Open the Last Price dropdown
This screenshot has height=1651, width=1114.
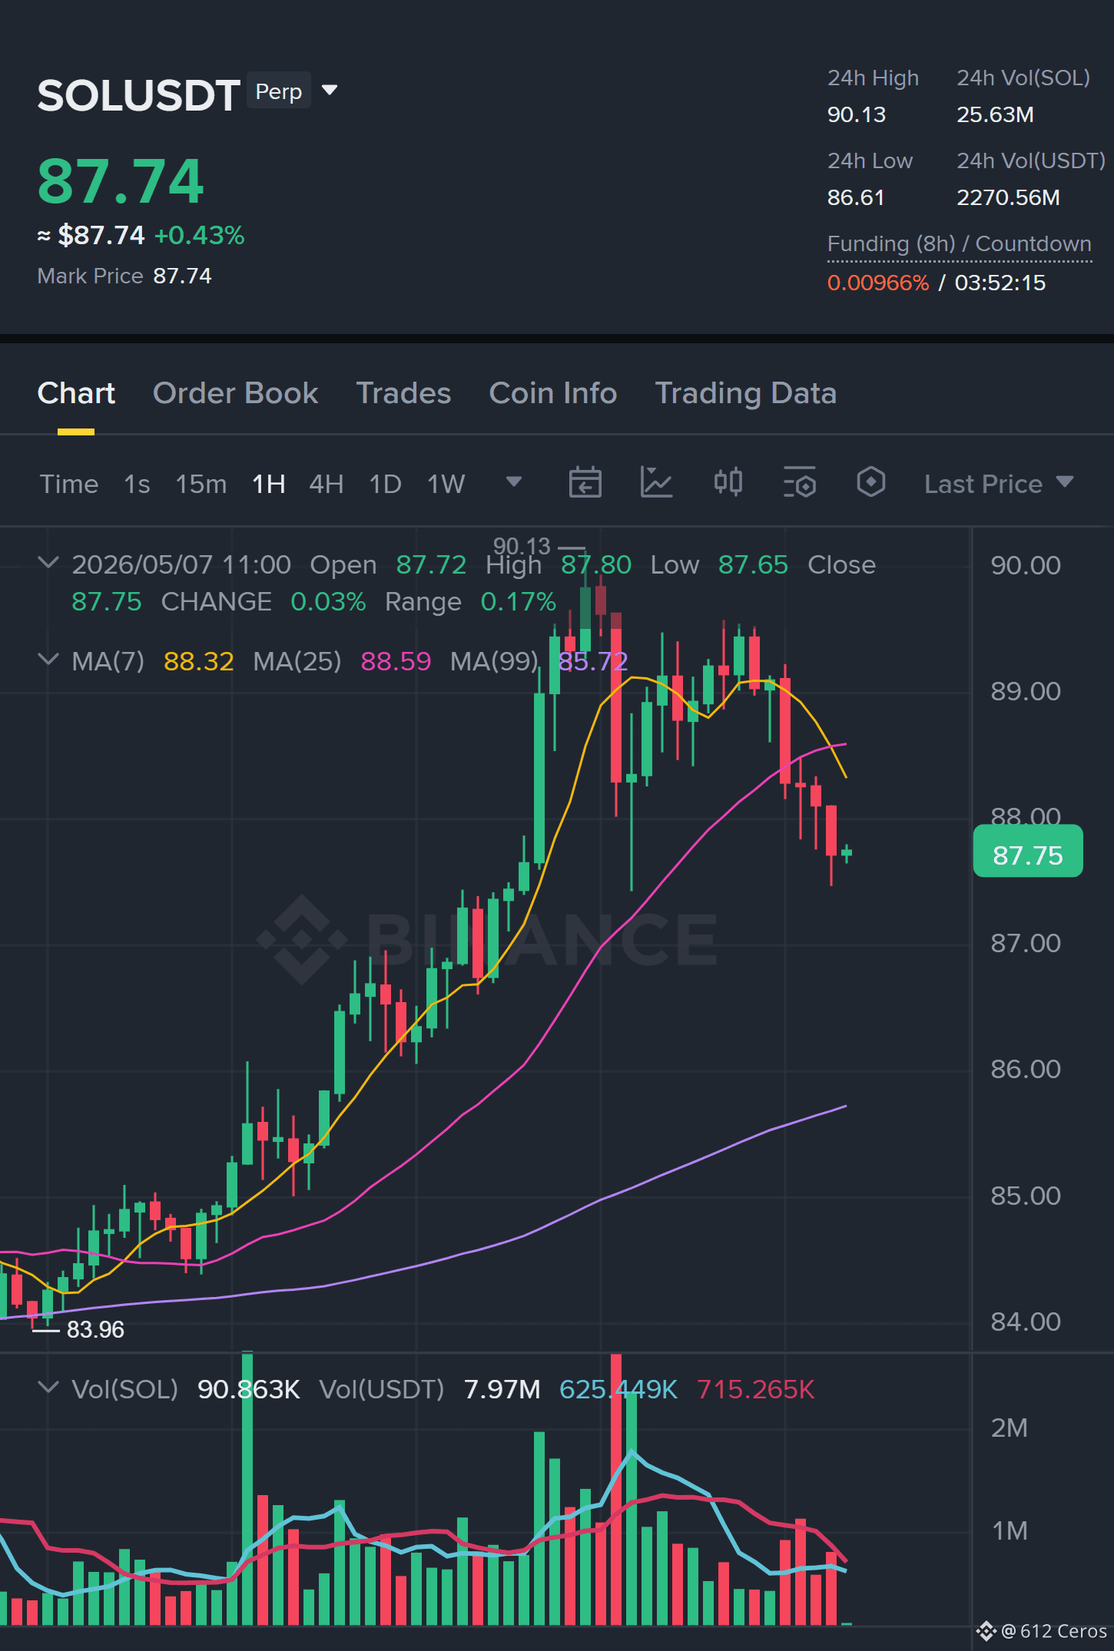coord(1000,484)
